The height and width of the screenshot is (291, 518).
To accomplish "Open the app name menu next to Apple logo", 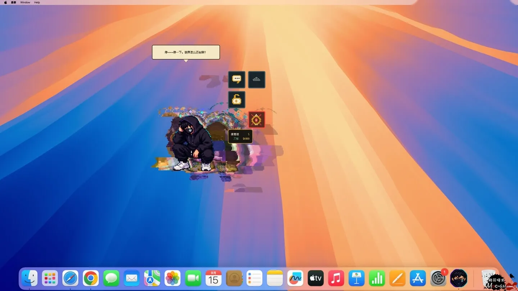I will coord(14,3).
